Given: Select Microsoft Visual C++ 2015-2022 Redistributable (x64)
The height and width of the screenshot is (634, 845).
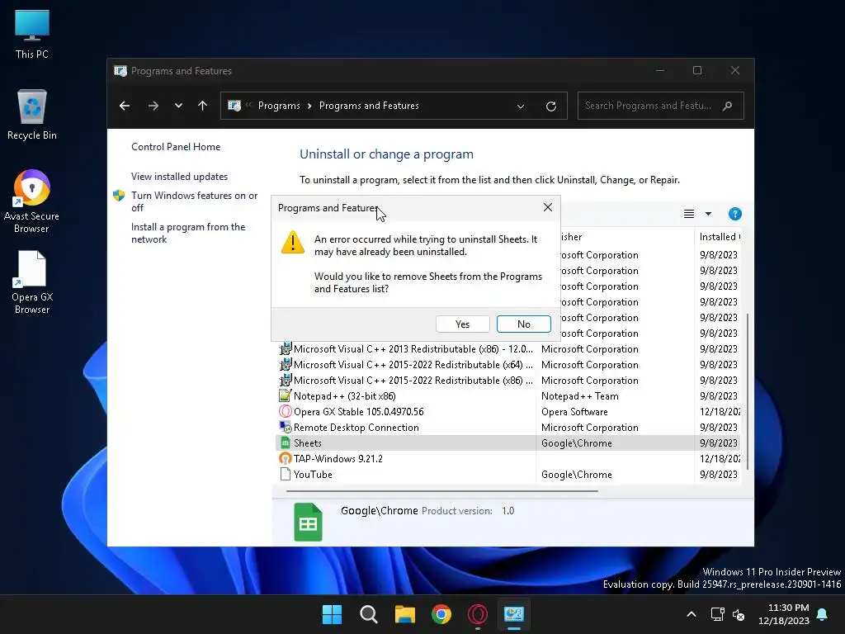Looking at the screenshot, I should click(x=508, y=364).
